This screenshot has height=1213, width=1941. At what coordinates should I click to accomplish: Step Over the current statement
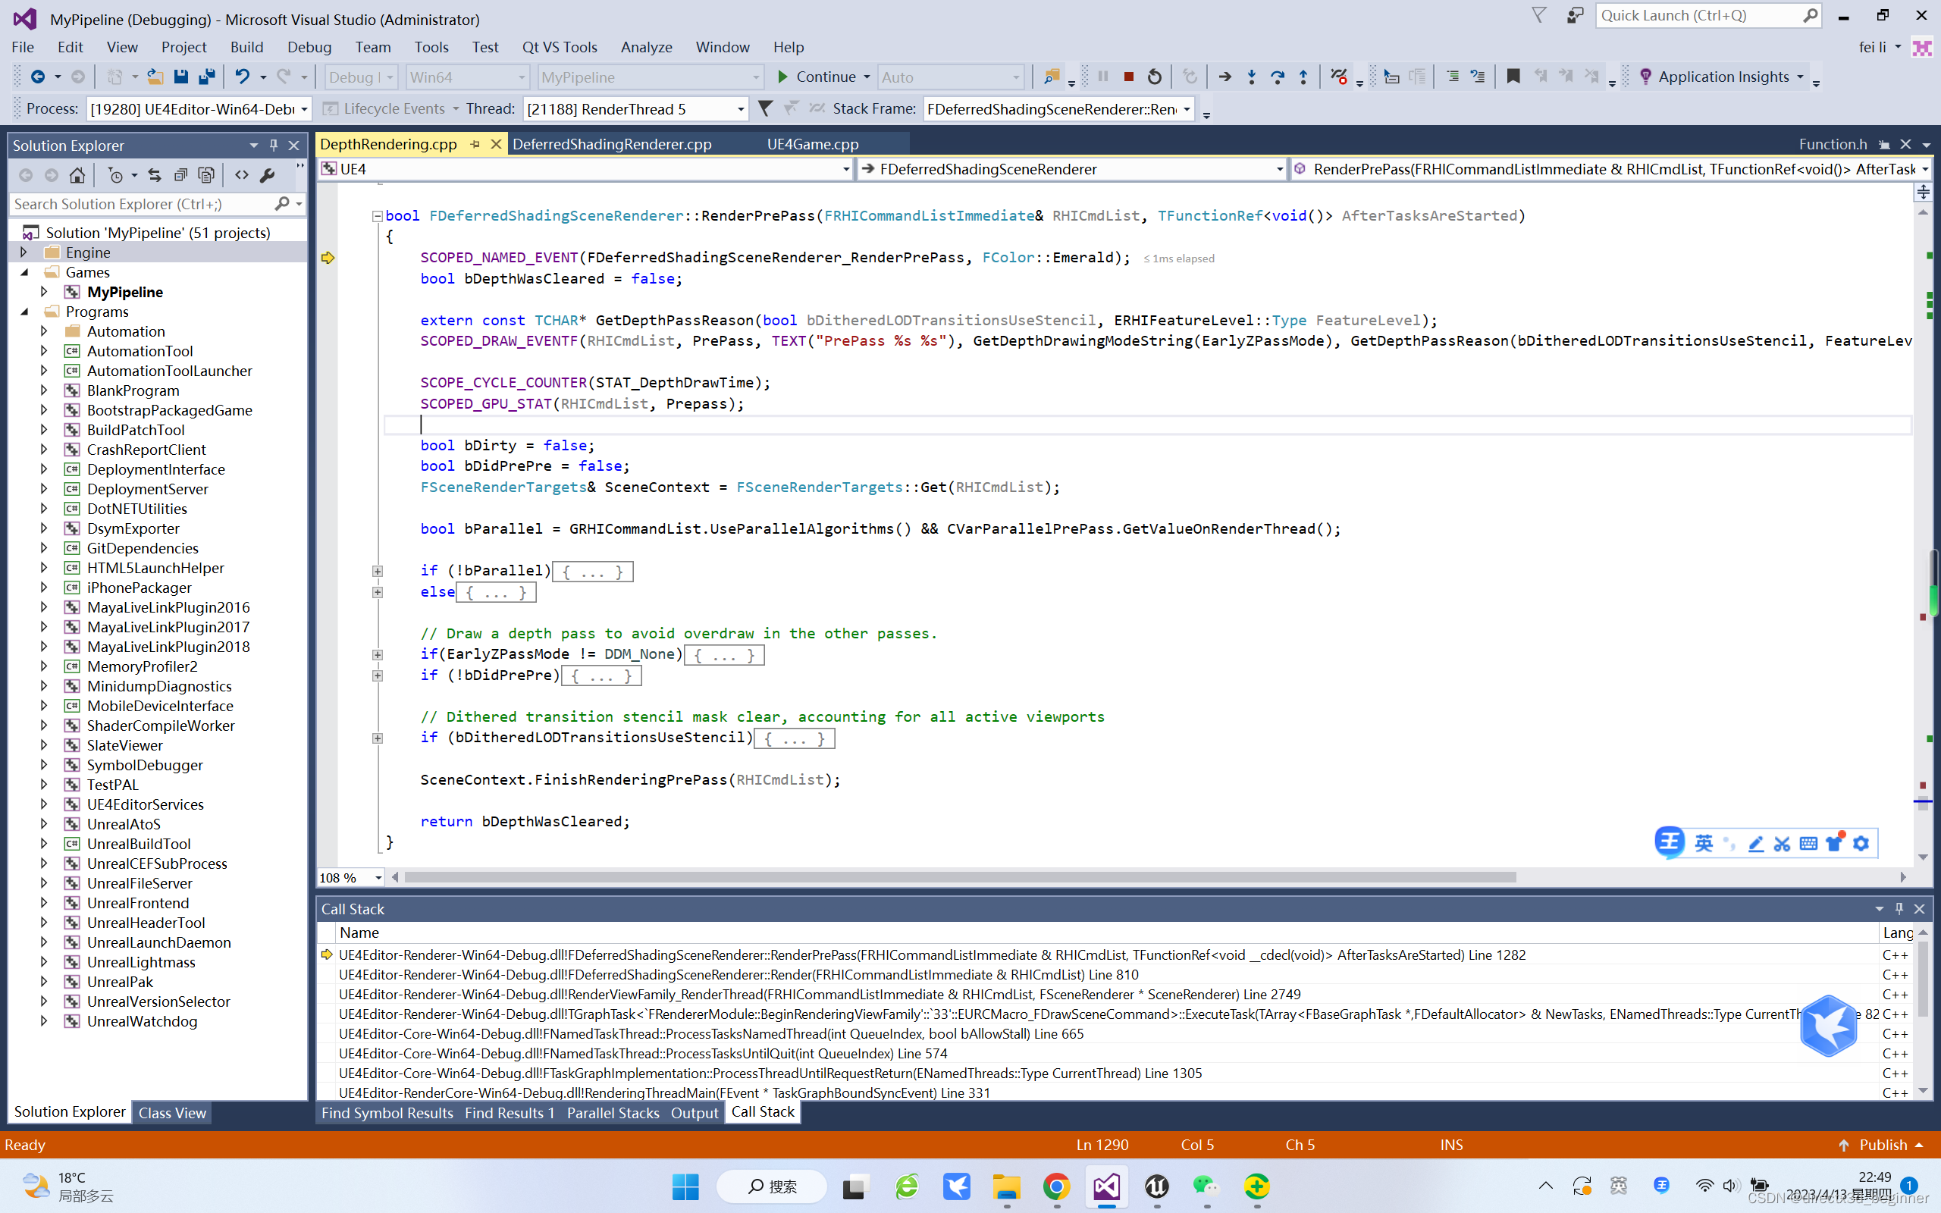pos(1277,77)
